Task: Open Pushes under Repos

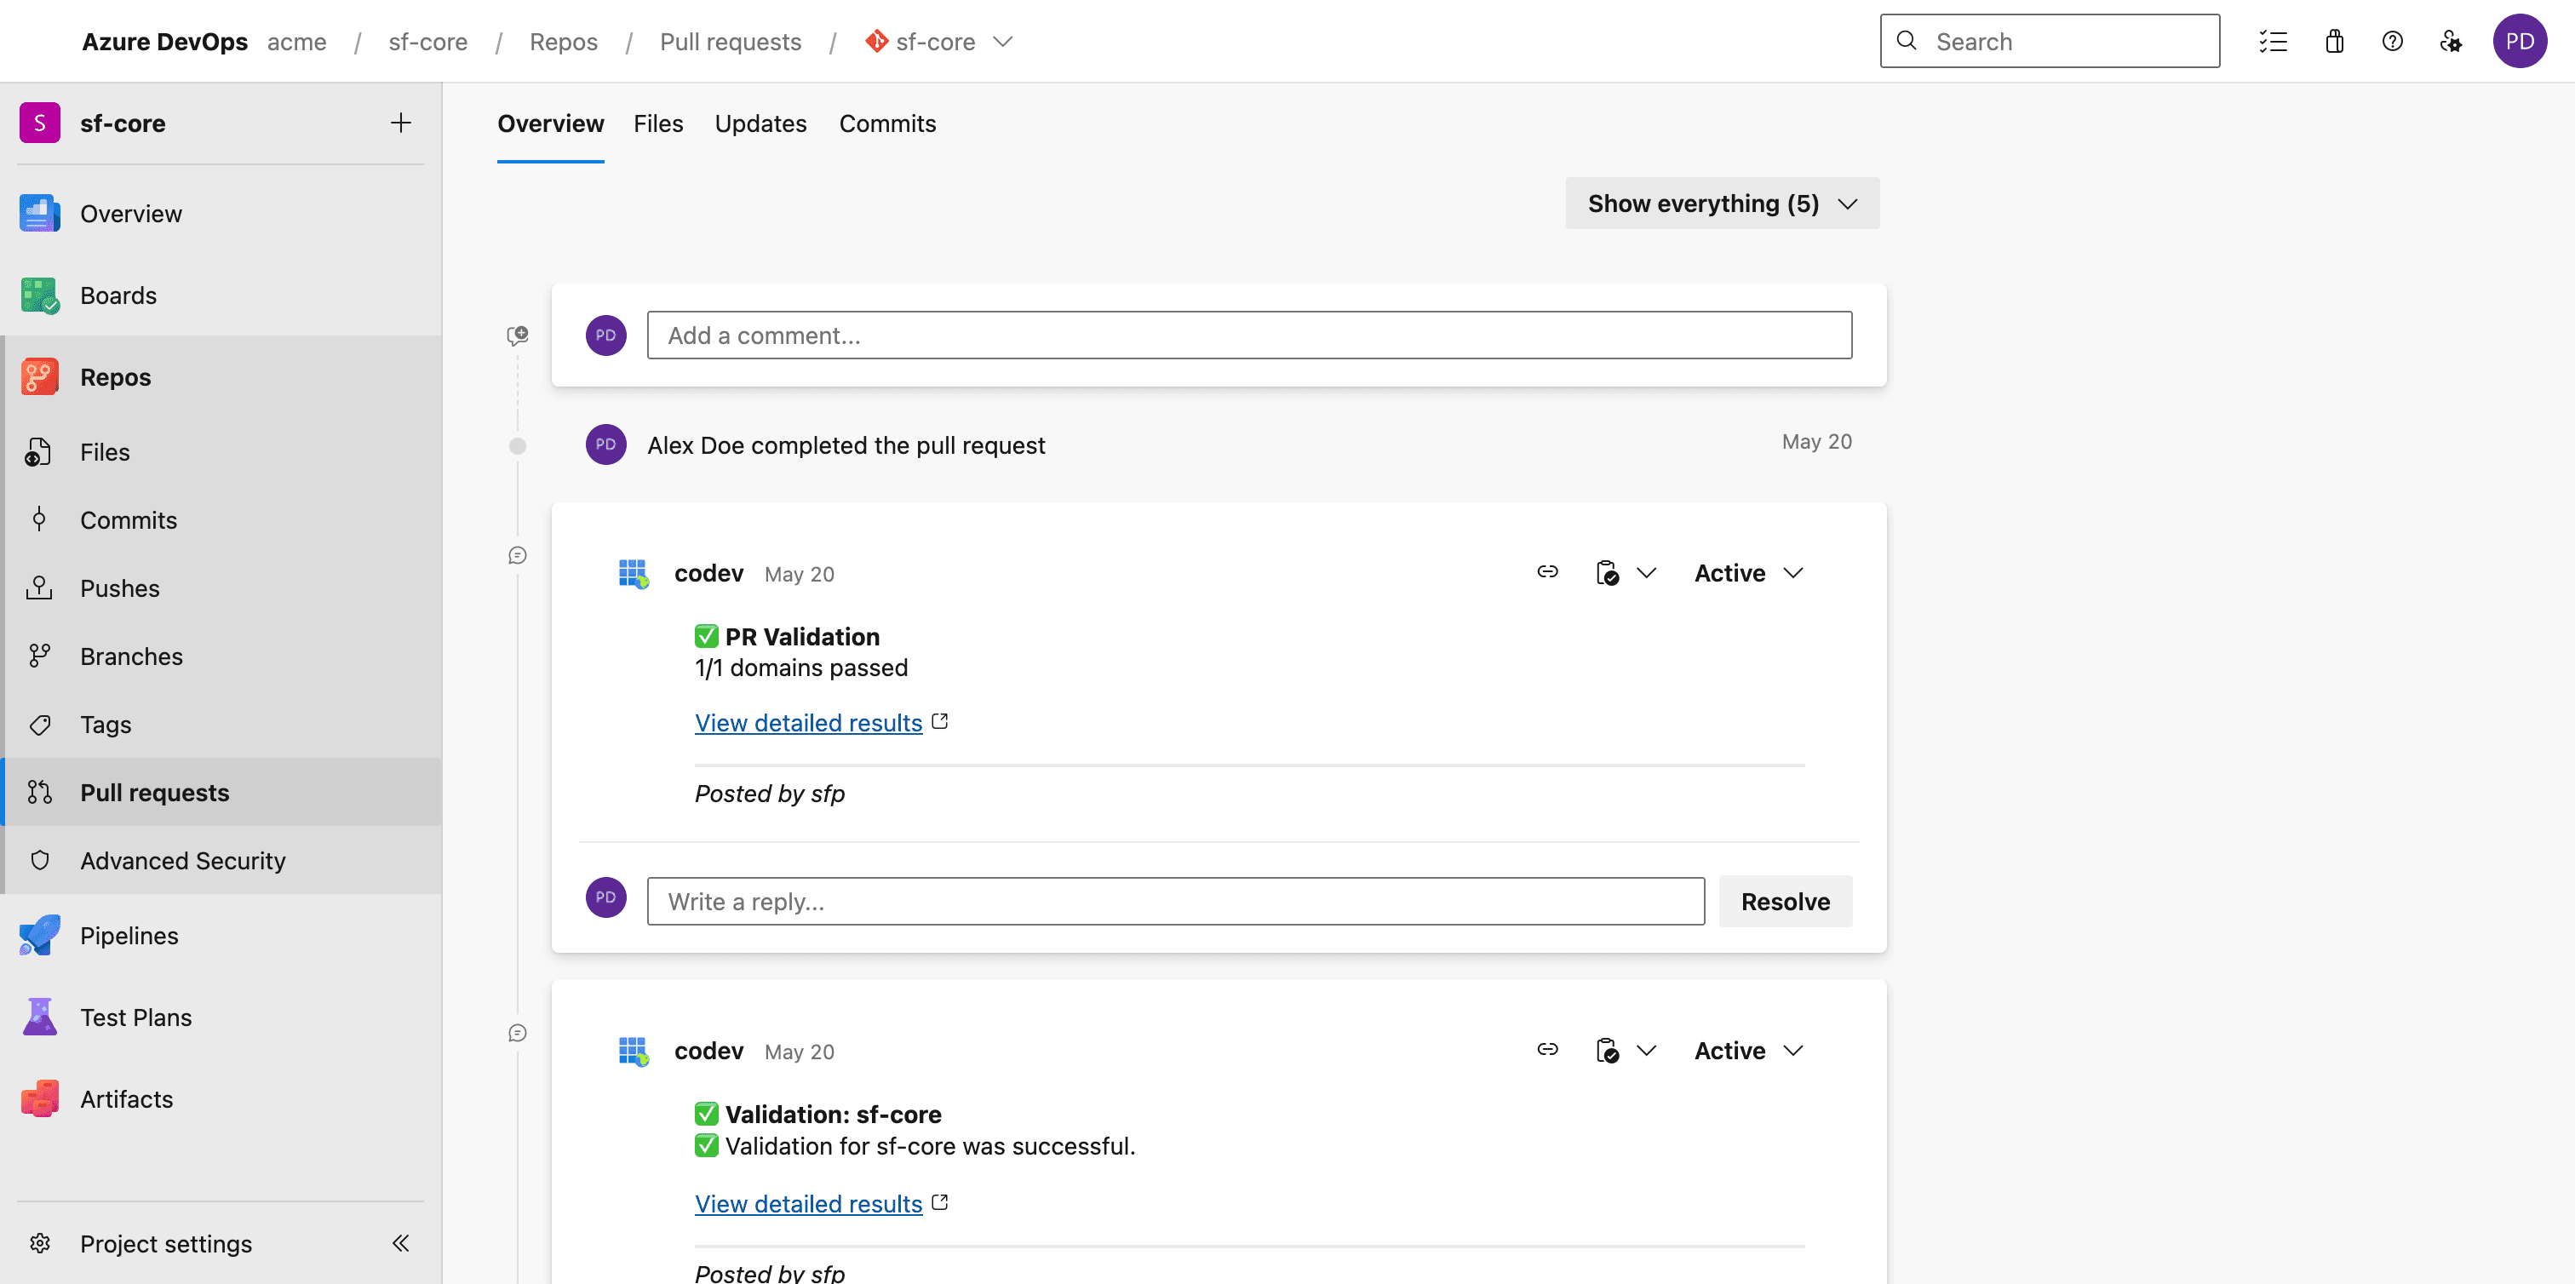Action: (221, 588)
